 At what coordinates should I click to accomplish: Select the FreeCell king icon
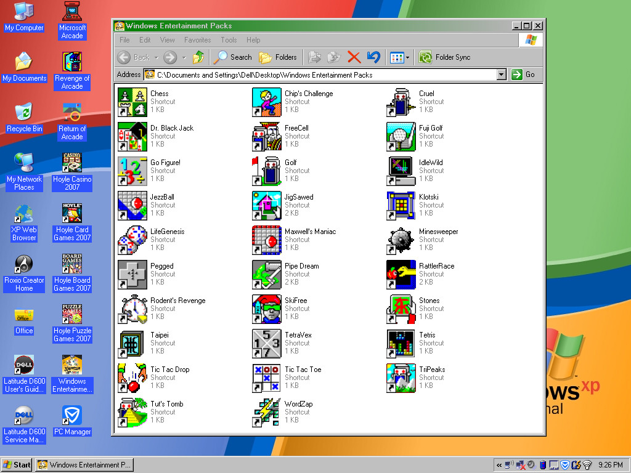coord(267,137)
